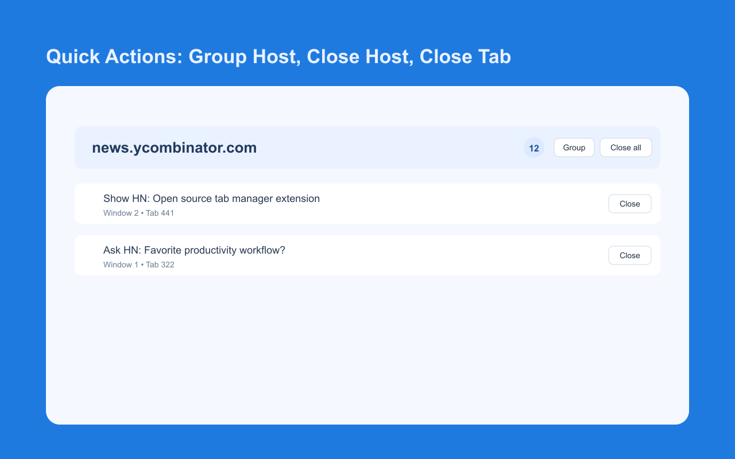Click 'Window 1 • Tab 322' details
The height and width of the screenshot is (459, 735).
[x=138, y=264]
